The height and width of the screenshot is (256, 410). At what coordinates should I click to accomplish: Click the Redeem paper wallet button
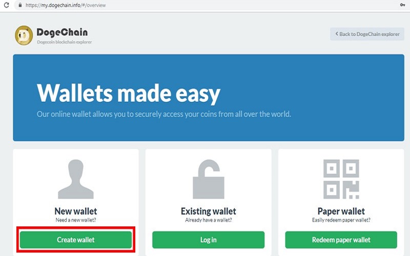tap(341, 240)
